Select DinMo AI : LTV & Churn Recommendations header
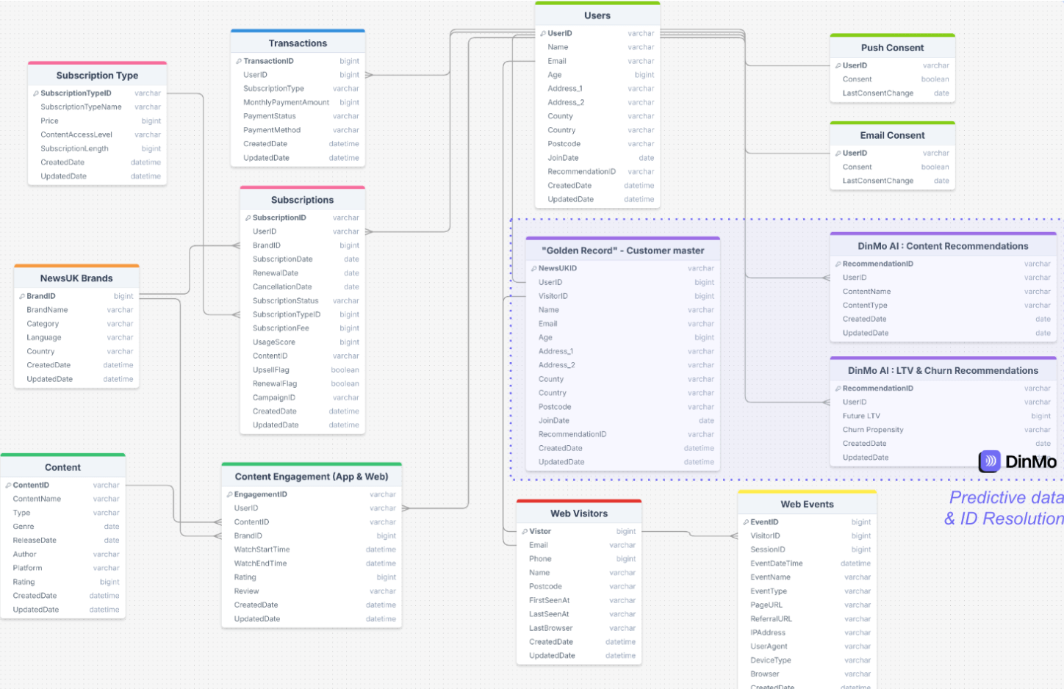Viewport: 1064px width, 689px height. tap(943, 370)
